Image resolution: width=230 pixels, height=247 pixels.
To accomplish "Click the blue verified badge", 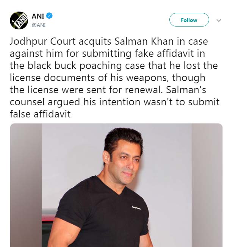I will coord(50,16).
